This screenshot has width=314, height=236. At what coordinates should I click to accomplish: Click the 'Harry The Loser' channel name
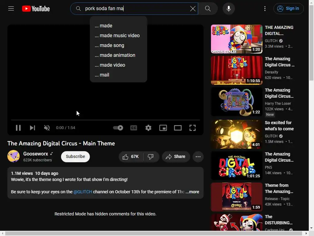tap(278, 103)
